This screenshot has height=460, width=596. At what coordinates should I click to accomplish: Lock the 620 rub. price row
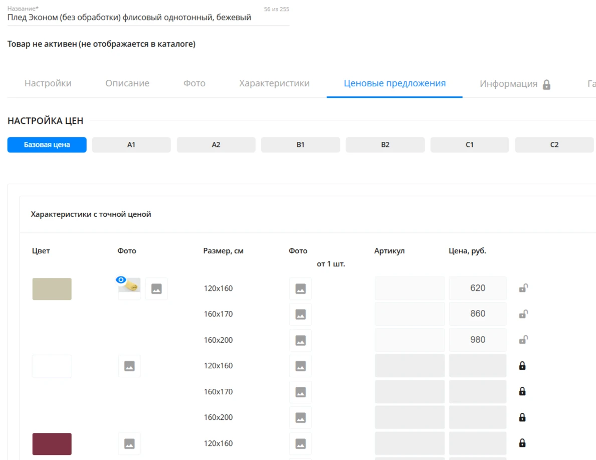tap(523, 288)
